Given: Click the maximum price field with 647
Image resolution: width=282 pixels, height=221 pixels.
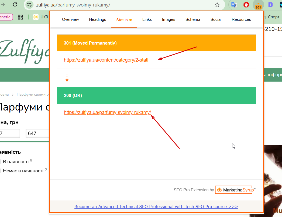Looking at the screenshot, I should pyautogui.click(x=37, y=133).
